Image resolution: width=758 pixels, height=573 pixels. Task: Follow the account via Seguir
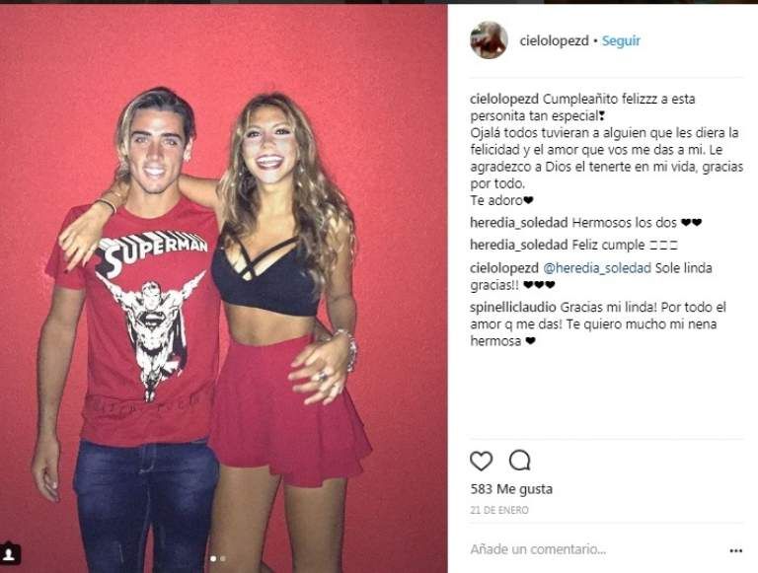tap(621, 41)
